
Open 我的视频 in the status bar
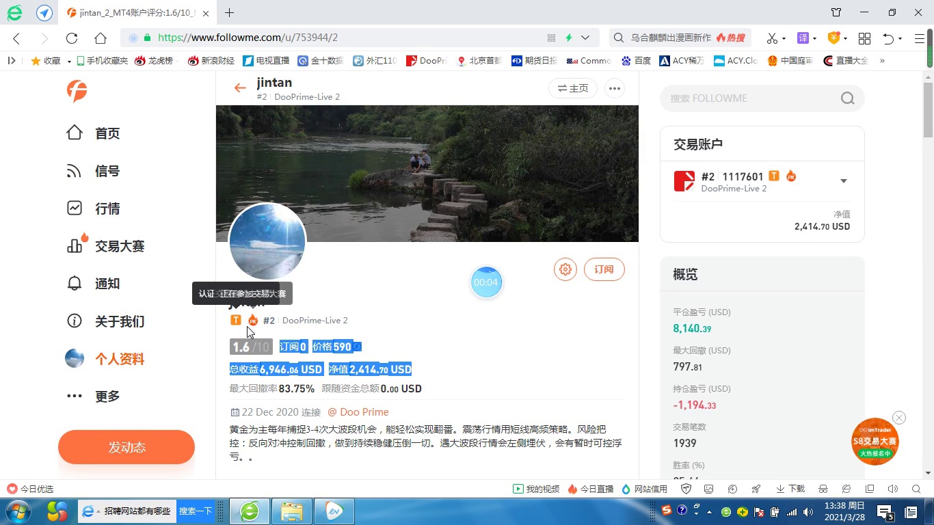tap(537, 489)
